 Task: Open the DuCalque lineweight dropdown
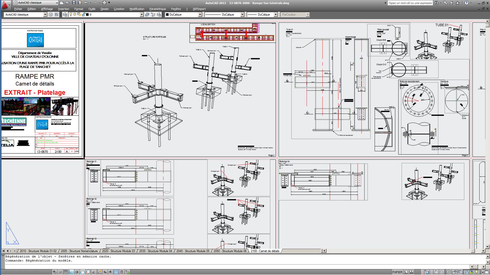coord(276,14)
